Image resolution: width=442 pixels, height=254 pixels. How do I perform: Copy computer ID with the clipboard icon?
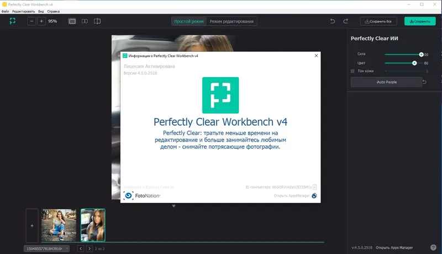[315, 187]
